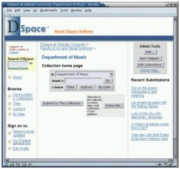
Task: Open 'Out on the grass: interpretations and meaning'
Action: click(x=144, y=92)
